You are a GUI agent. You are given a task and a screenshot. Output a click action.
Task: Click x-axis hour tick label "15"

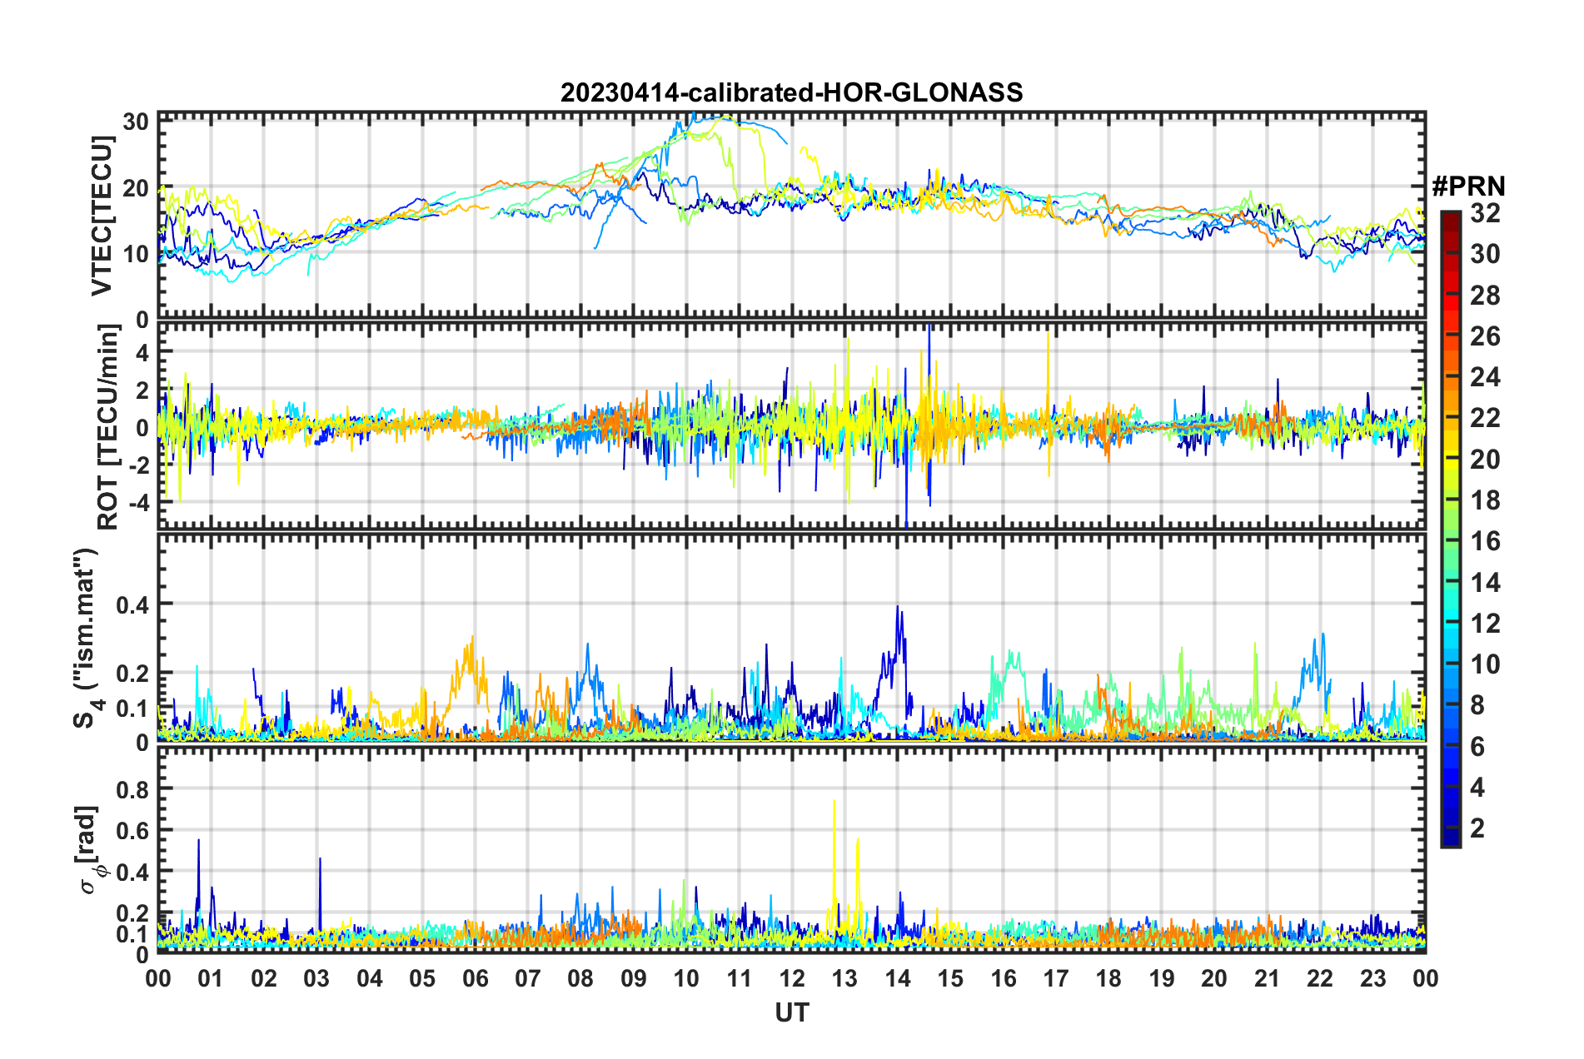950,978
